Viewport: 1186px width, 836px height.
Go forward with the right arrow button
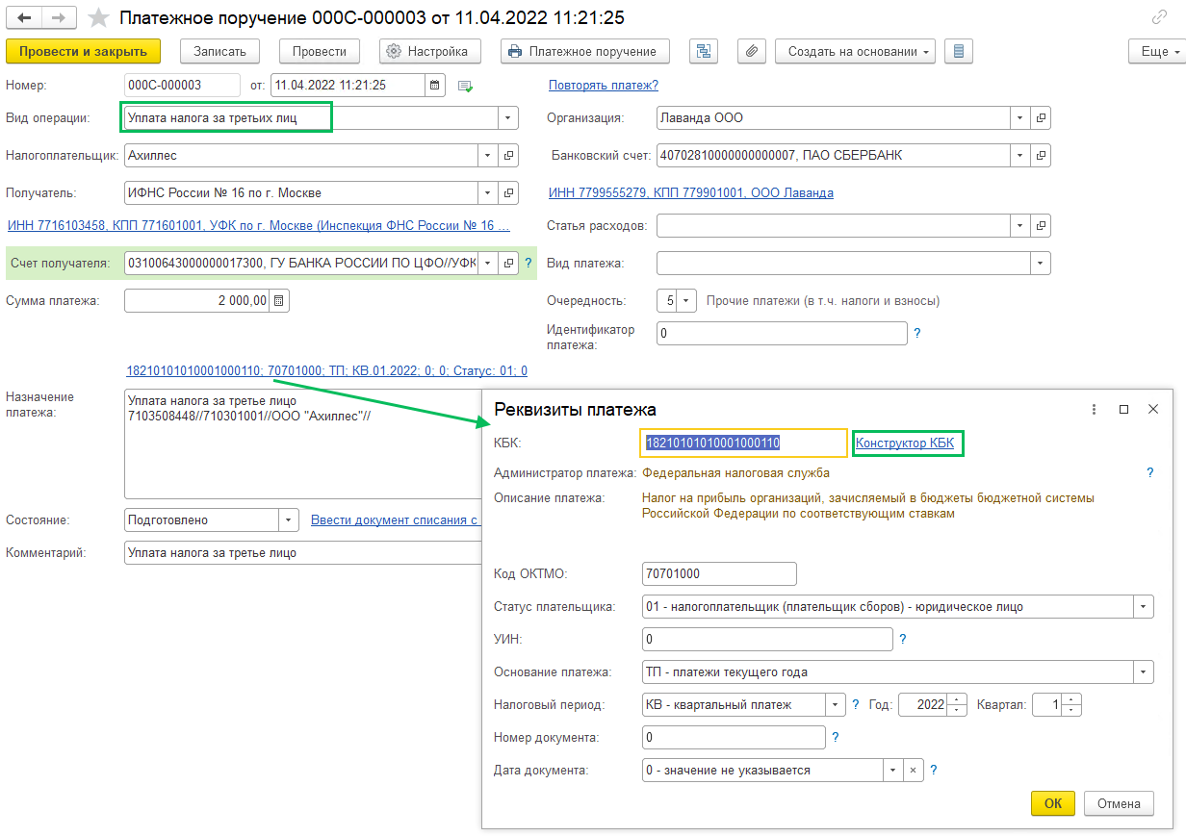tap(59, 17)
